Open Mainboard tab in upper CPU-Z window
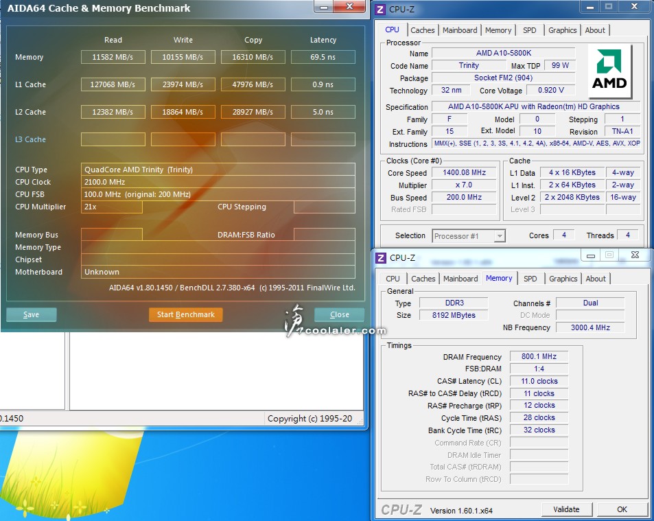 click(x=460, y=30)
